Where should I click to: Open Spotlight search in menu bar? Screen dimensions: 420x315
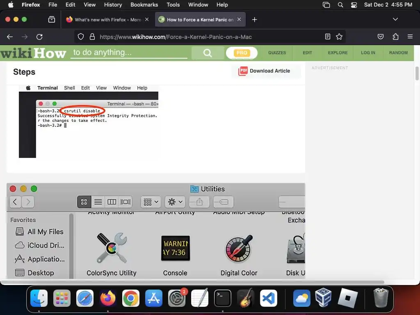340,5
